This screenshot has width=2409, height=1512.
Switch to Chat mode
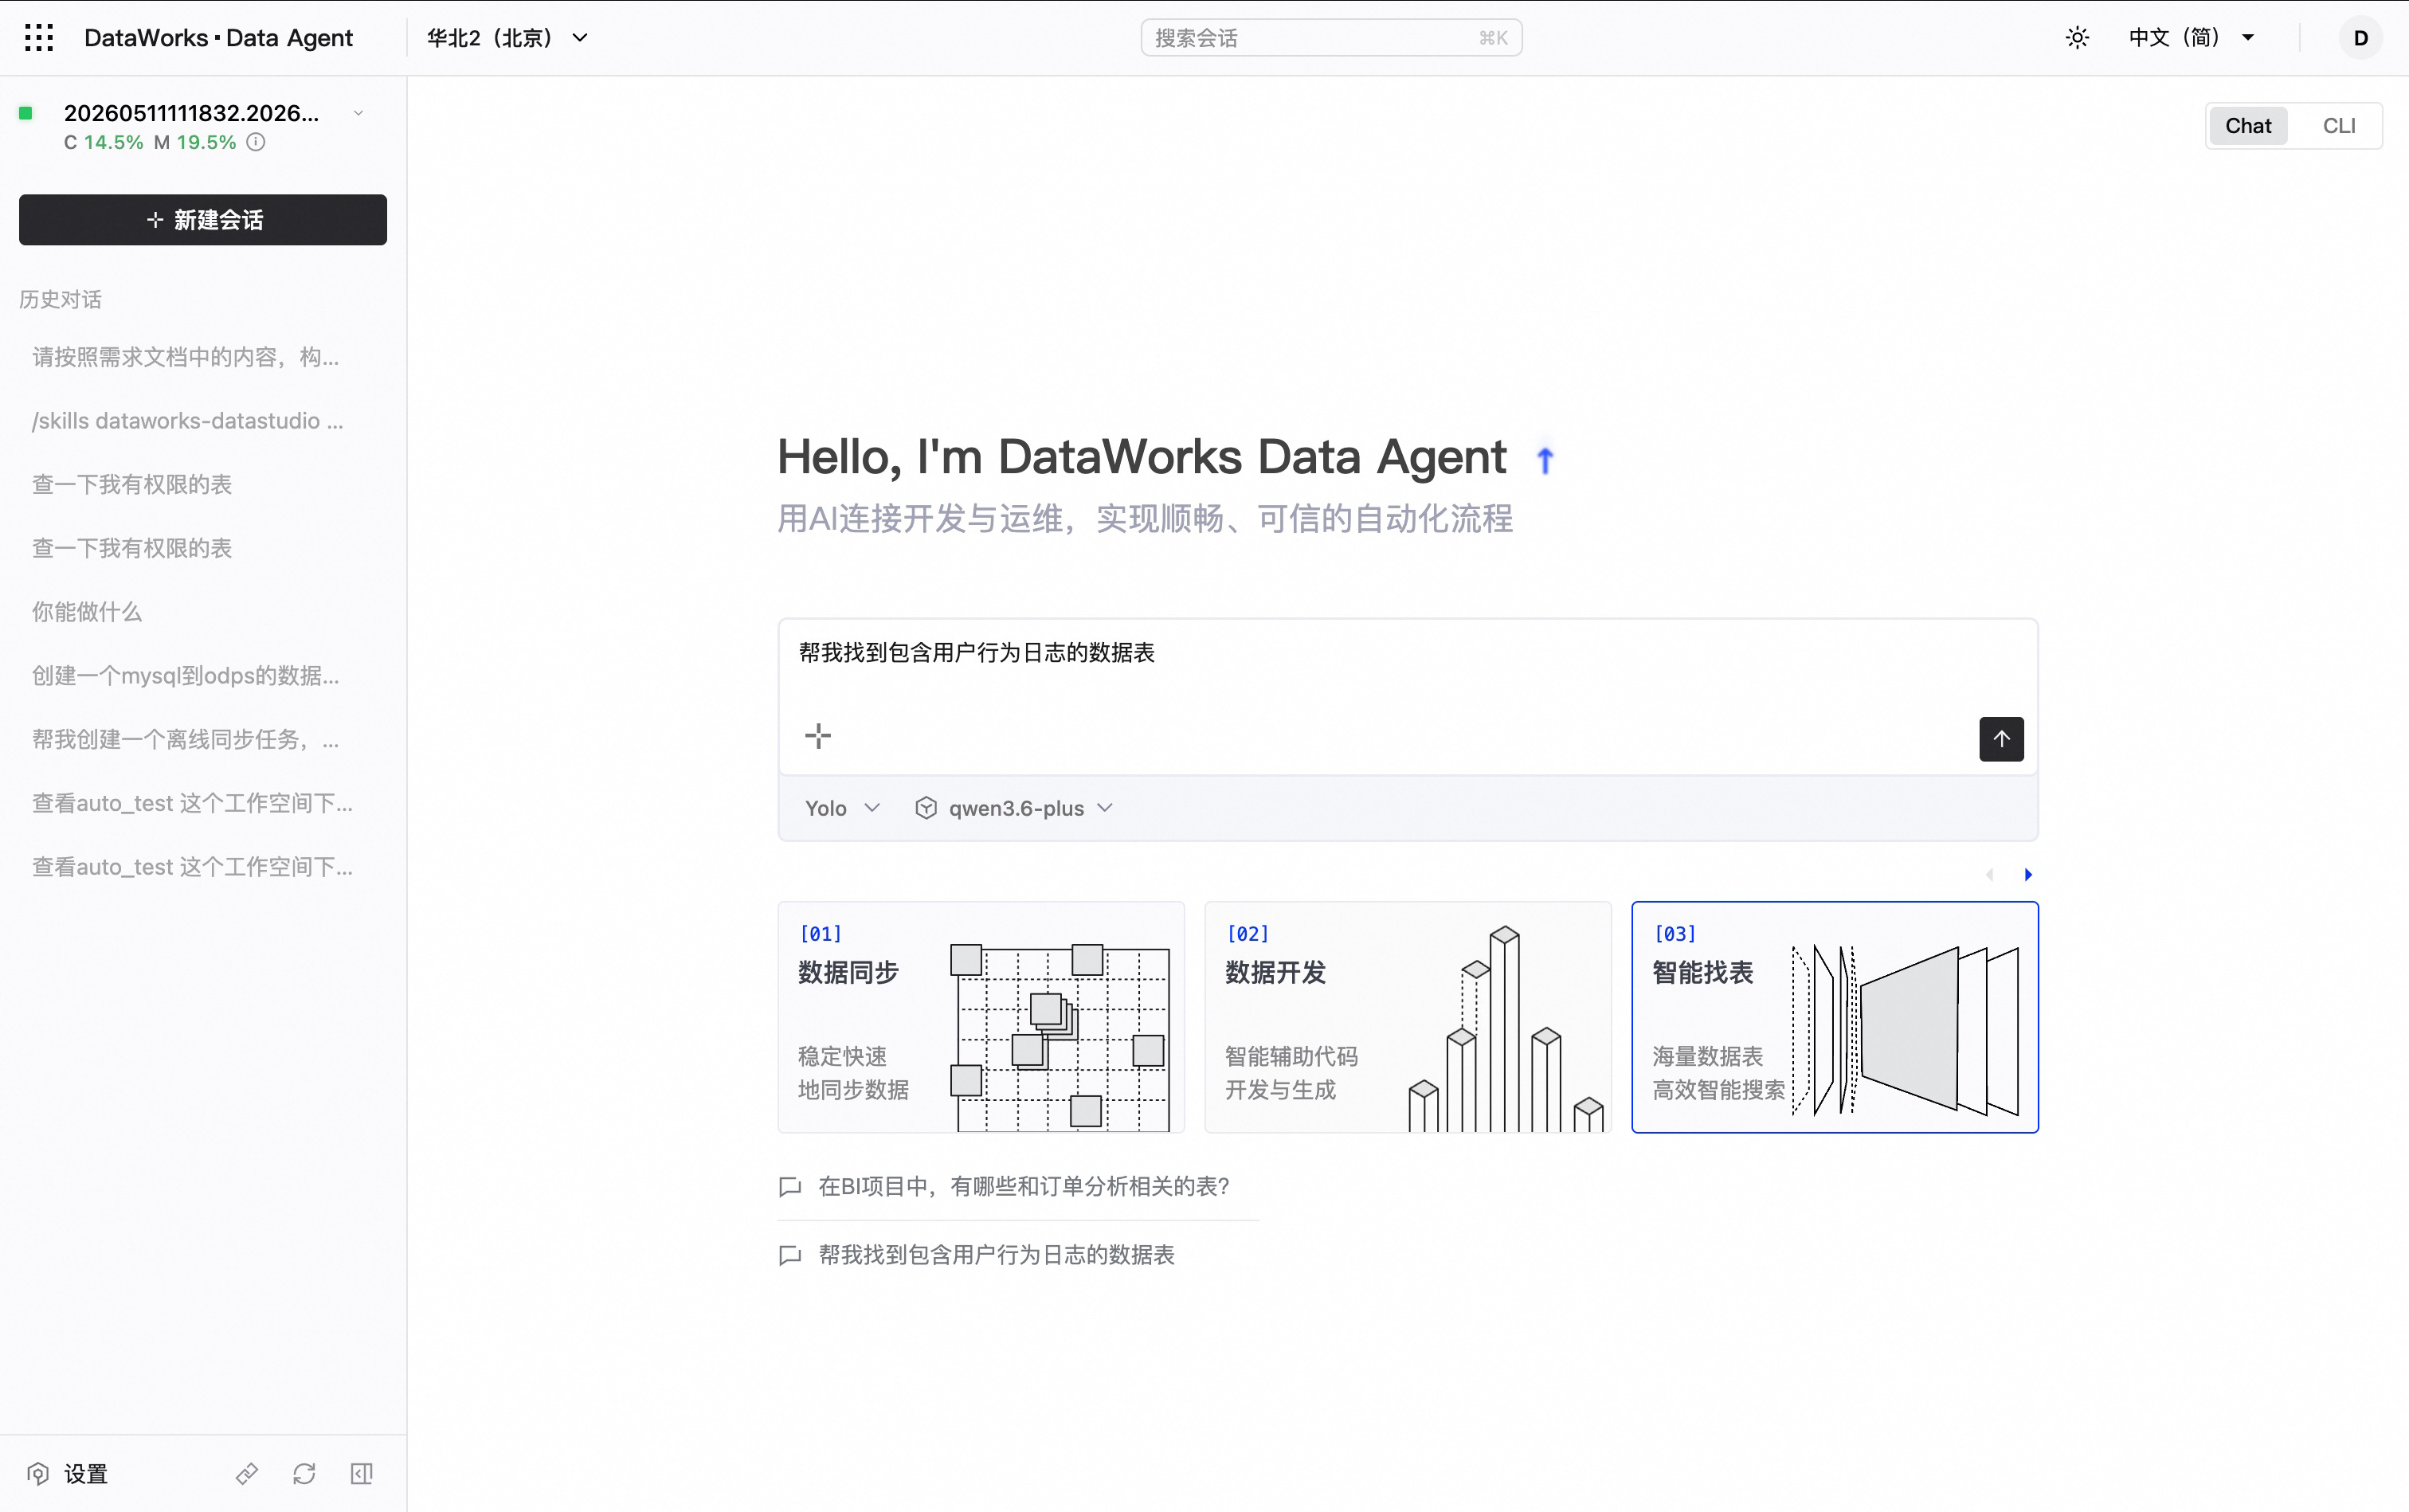coord(2248,126)
